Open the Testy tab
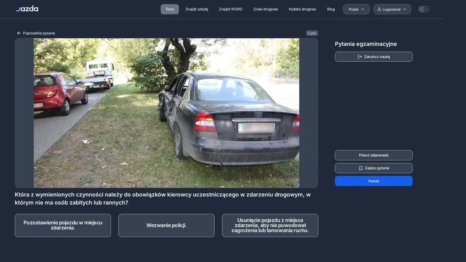Viewport: 466px width, 262px height. (x=170, y=9)
